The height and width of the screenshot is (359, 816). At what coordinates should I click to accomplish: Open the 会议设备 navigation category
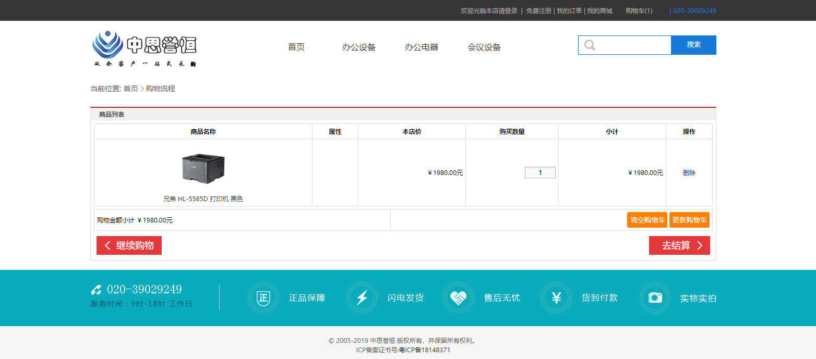(484, 47)
